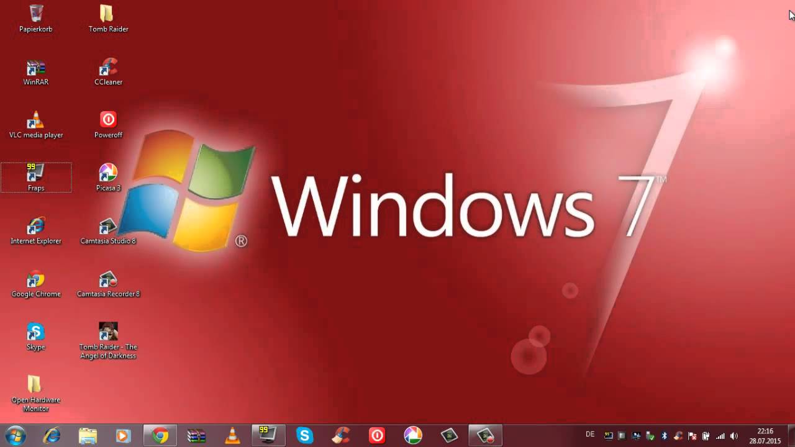Select the WinRAR desktop shortcut
The height and width of the screenshot is (447, 795).
(x=35, y=72)
